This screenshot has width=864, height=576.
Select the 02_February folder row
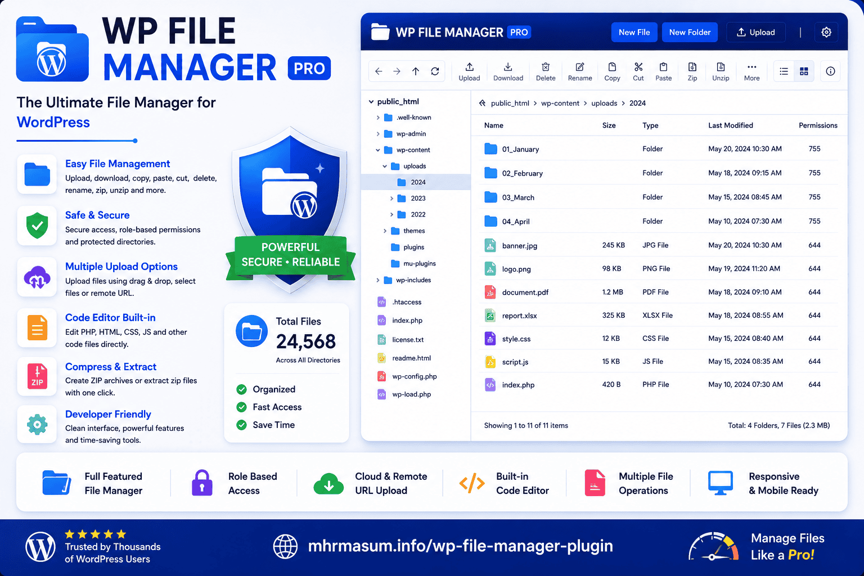660,173
